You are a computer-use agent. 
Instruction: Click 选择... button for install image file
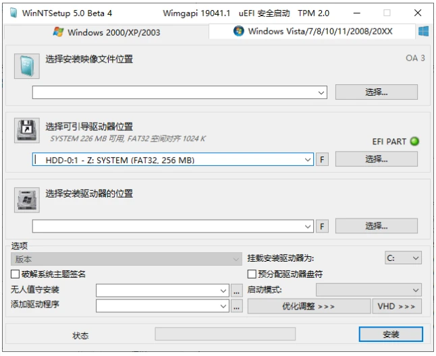376,92
